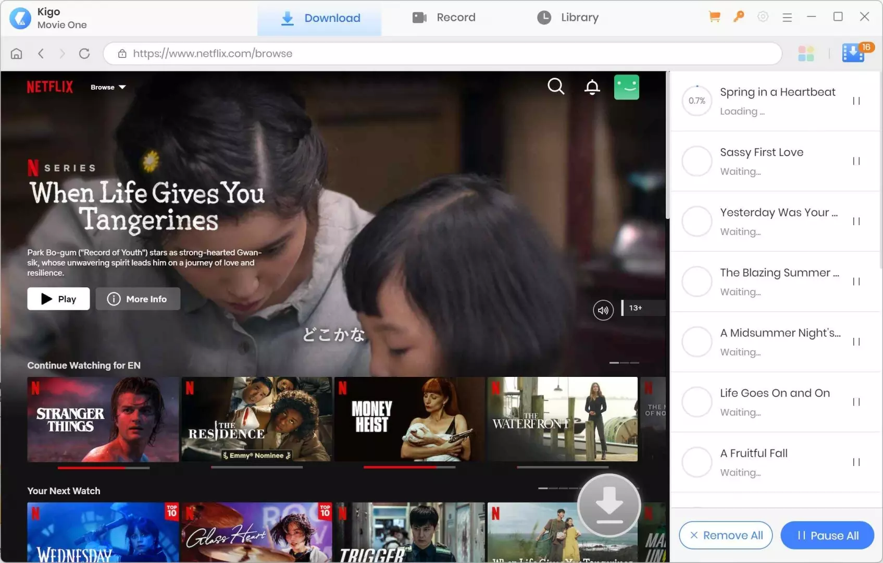Image resolution: width=883 pixels, height=563 pixels.
Task: Close the Kigo window
Action: (x=864, y=17)
